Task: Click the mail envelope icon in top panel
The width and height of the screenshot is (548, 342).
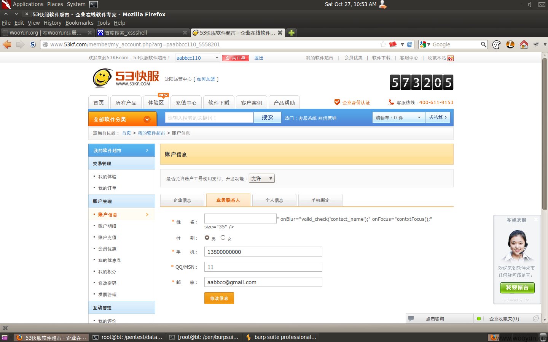Action: pyautogui.click(x=542, y=5)
